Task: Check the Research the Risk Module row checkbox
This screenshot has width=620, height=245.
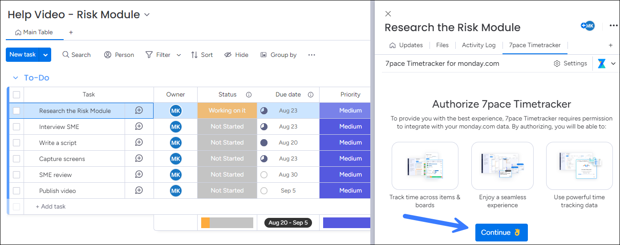Action: click(x=16, y=111)
